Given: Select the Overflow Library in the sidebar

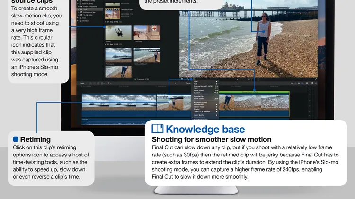Looking at the screenshot, I should 88,1.
